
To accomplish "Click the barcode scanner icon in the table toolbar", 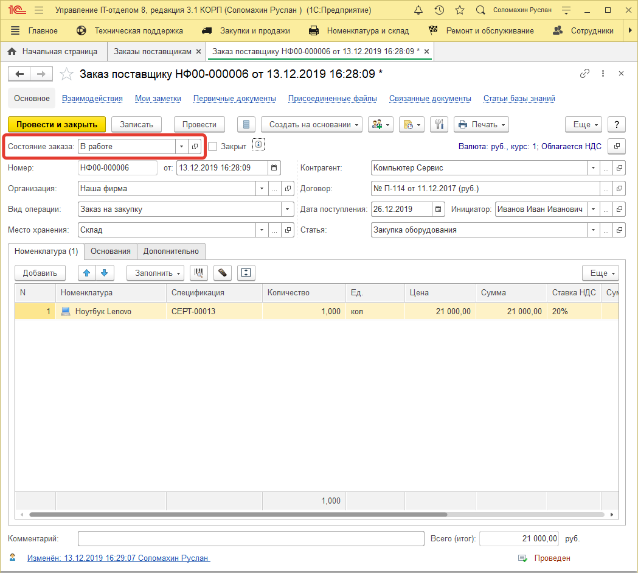I will 198,273.
